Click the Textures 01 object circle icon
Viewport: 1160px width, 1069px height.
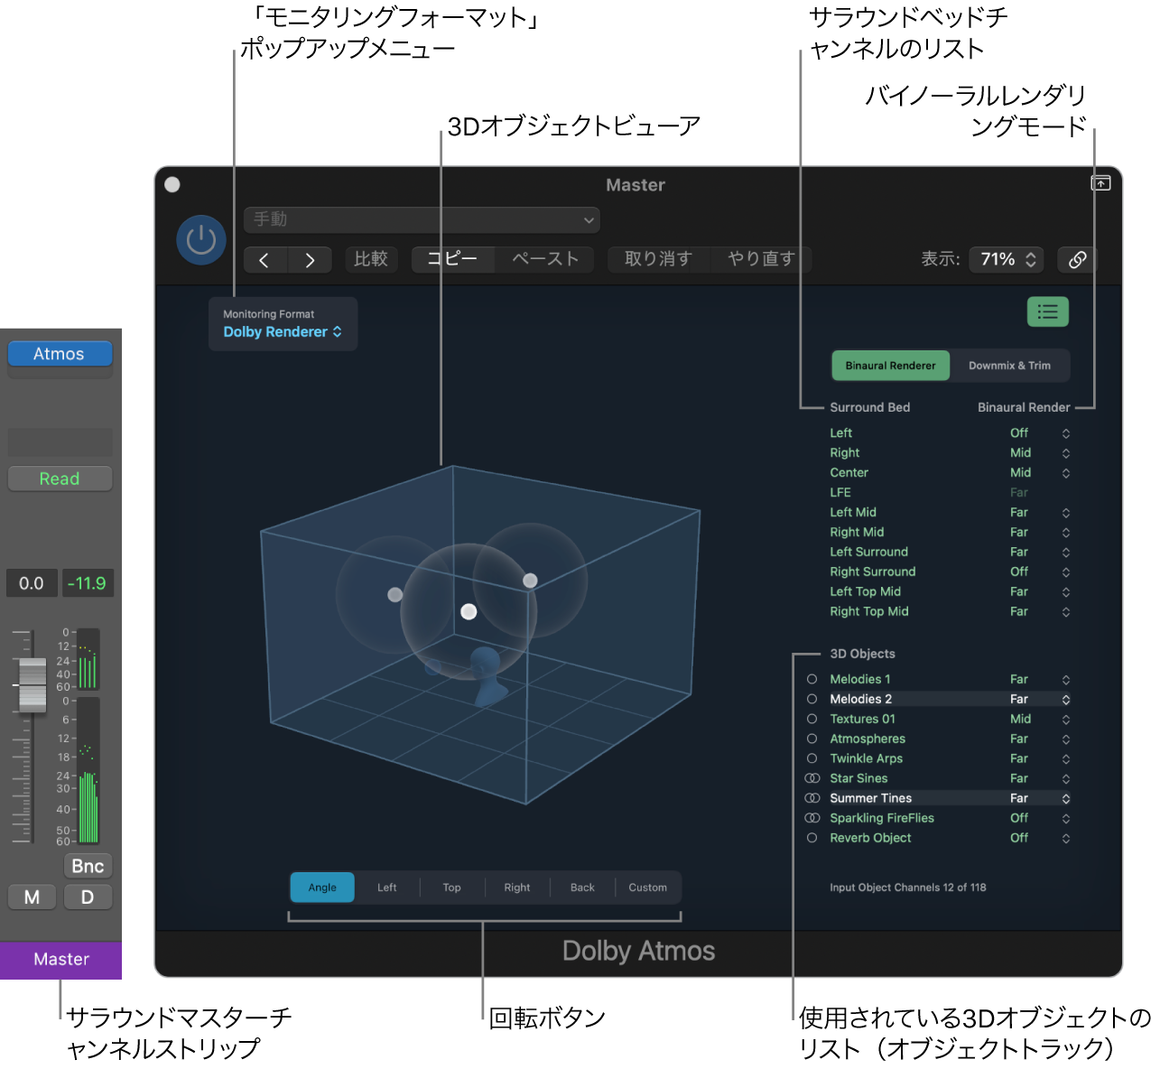812,719
